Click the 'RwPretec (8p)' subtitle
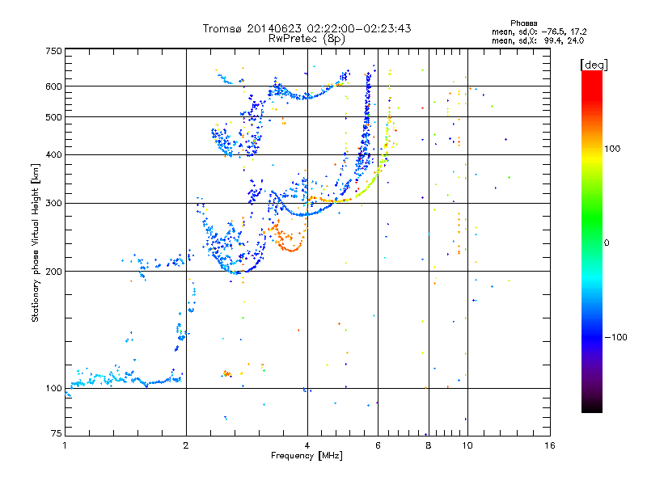 point(307,39)
